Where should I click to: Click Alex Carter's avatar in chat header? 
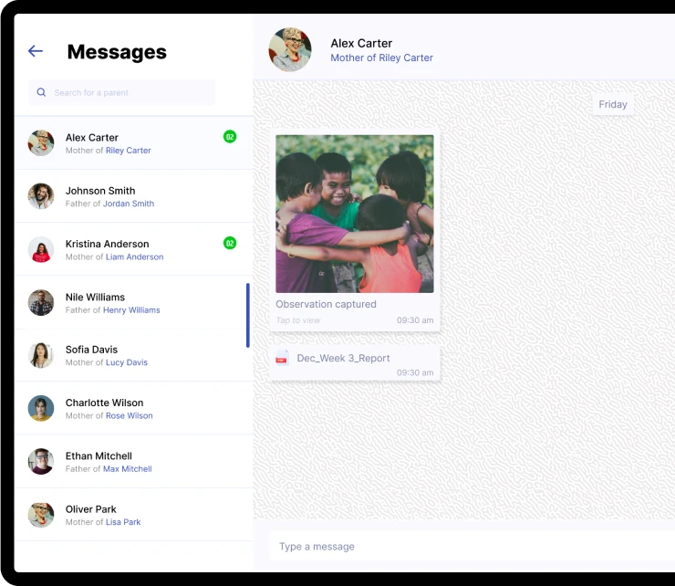pos(290,50)
